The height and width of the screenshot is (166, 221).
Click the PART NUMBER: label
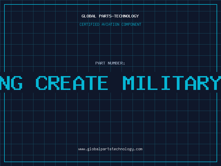(x=110, y=63)
